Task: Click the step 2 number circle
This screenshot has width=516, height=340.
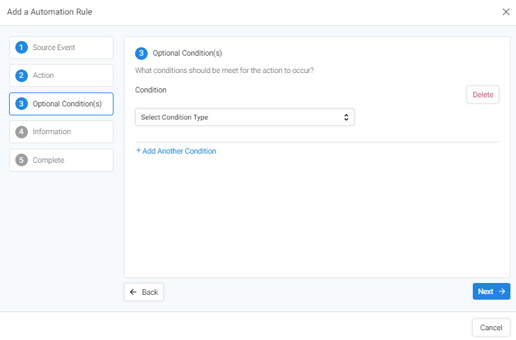Action: click(x=22, y=76)
